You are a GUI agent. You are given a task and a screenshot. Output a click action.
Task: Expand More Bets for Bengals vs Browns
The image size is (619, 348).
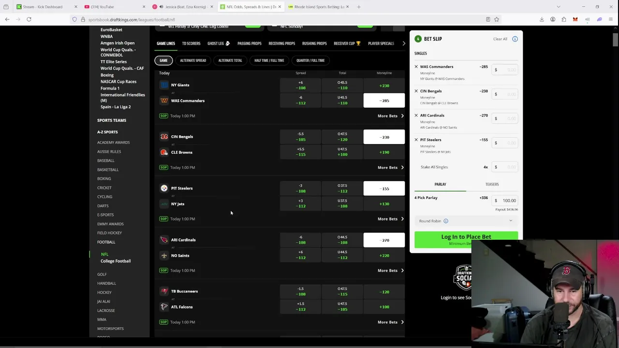(391, 168)
